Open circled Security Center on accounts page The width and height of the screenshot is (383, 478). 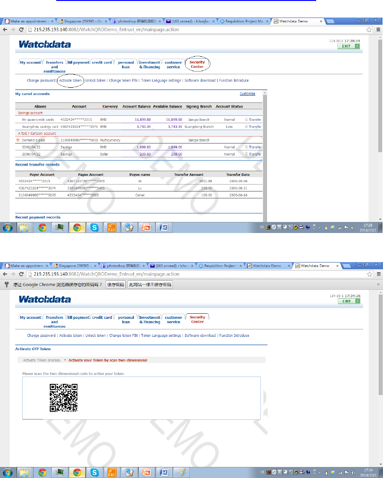click(197, 64)
